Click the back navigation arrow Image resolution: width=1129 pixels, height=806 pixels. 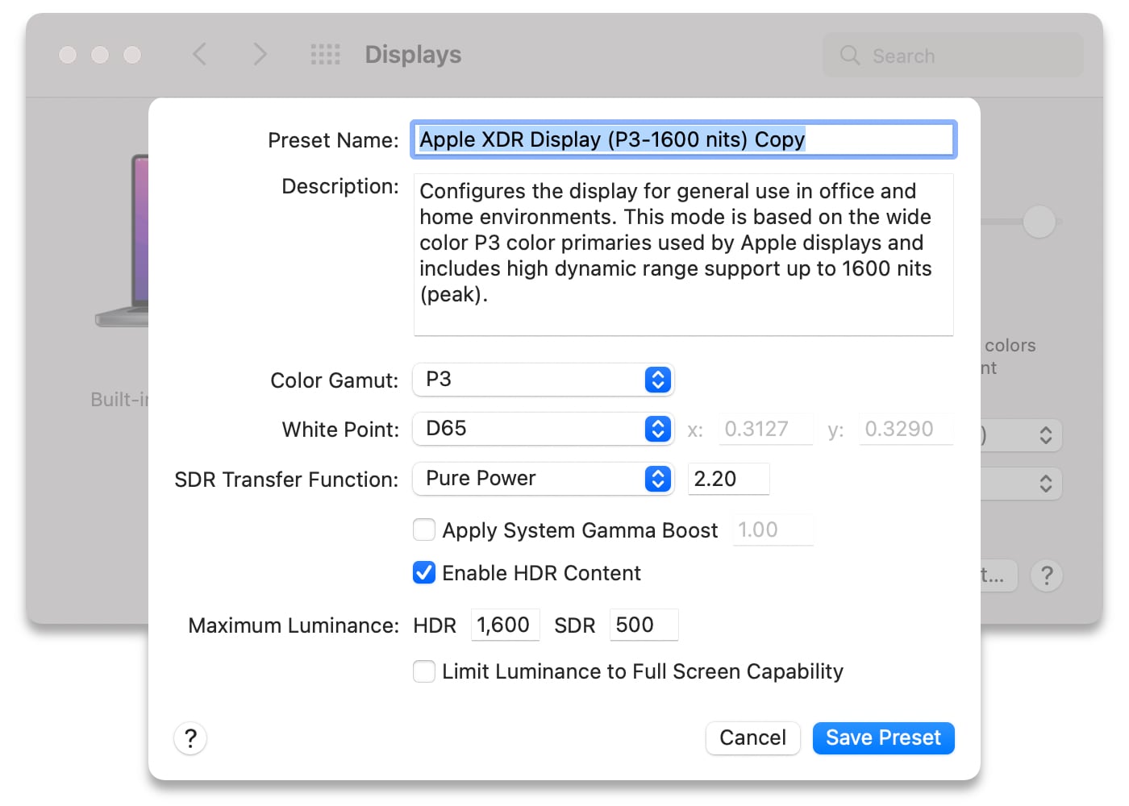click(200, 54)
